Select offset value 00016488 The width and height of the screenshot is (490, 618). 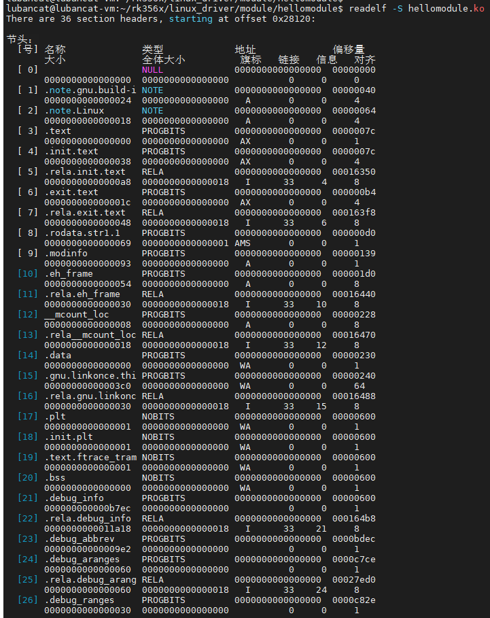coord(353,396)
